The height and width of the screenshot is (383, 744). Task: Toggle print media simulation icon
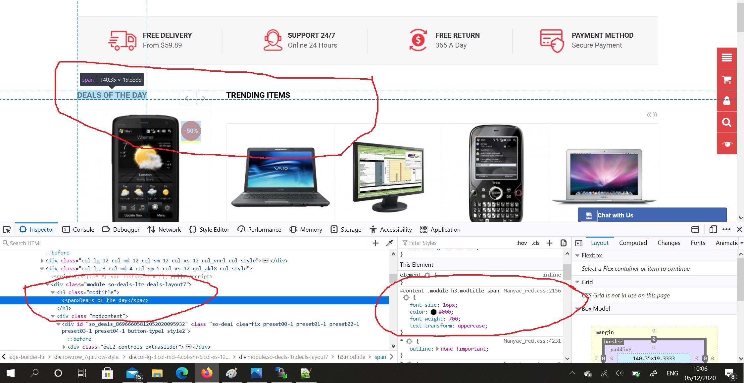click(563, 243)
